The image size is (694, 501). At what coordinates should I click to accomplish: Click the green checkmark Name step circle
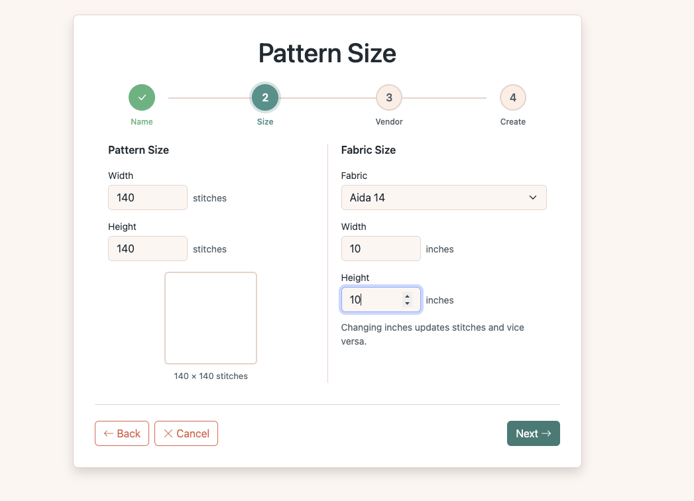(142, 97)
